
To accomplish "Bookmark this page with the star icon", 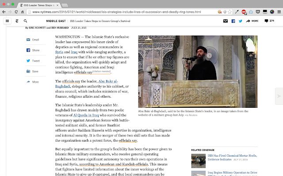I will click(x=229, y=12).
